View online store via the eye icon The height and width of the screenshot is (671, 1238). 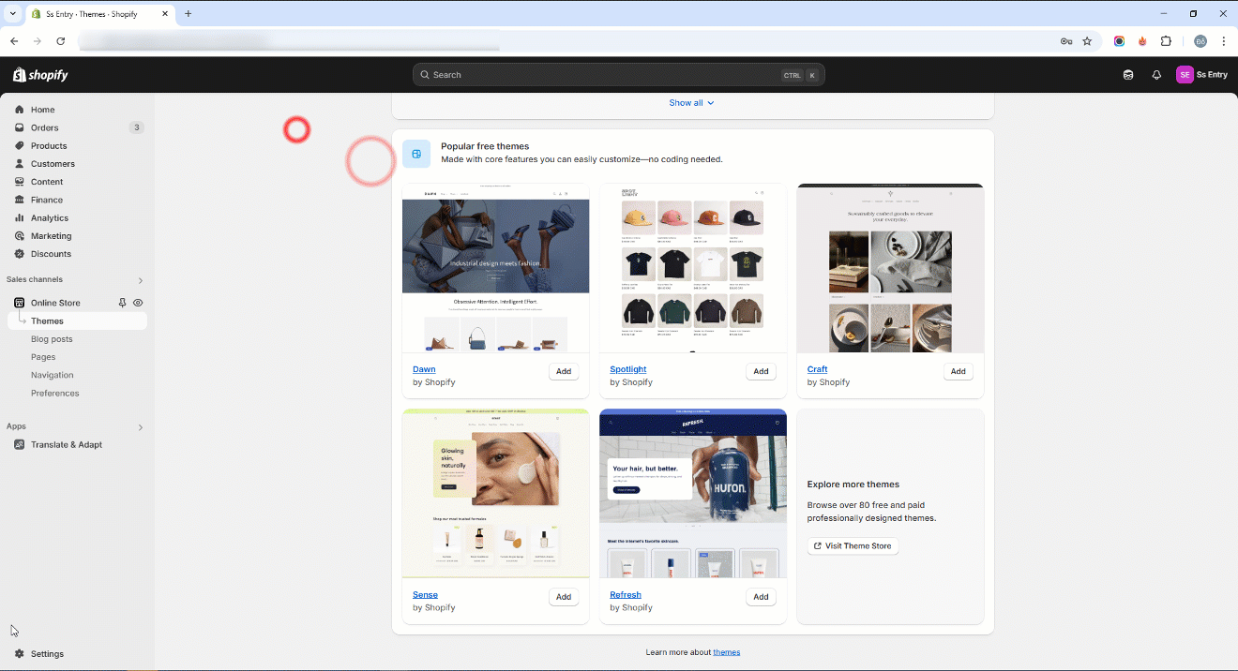(138, 303)
